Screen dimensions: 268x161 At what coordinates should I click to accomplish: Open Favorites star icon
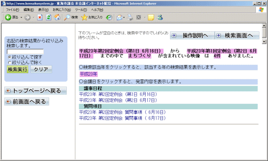[x=84, y=17]
